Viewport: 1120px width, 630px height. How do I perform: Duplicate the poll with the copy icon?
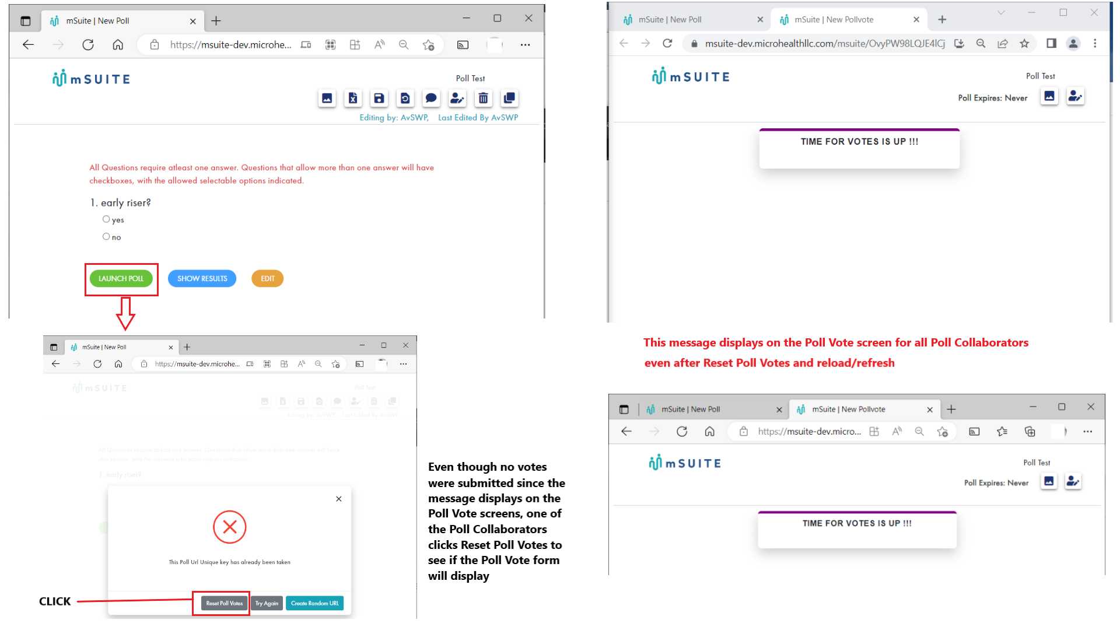click(x=509, y=98)
